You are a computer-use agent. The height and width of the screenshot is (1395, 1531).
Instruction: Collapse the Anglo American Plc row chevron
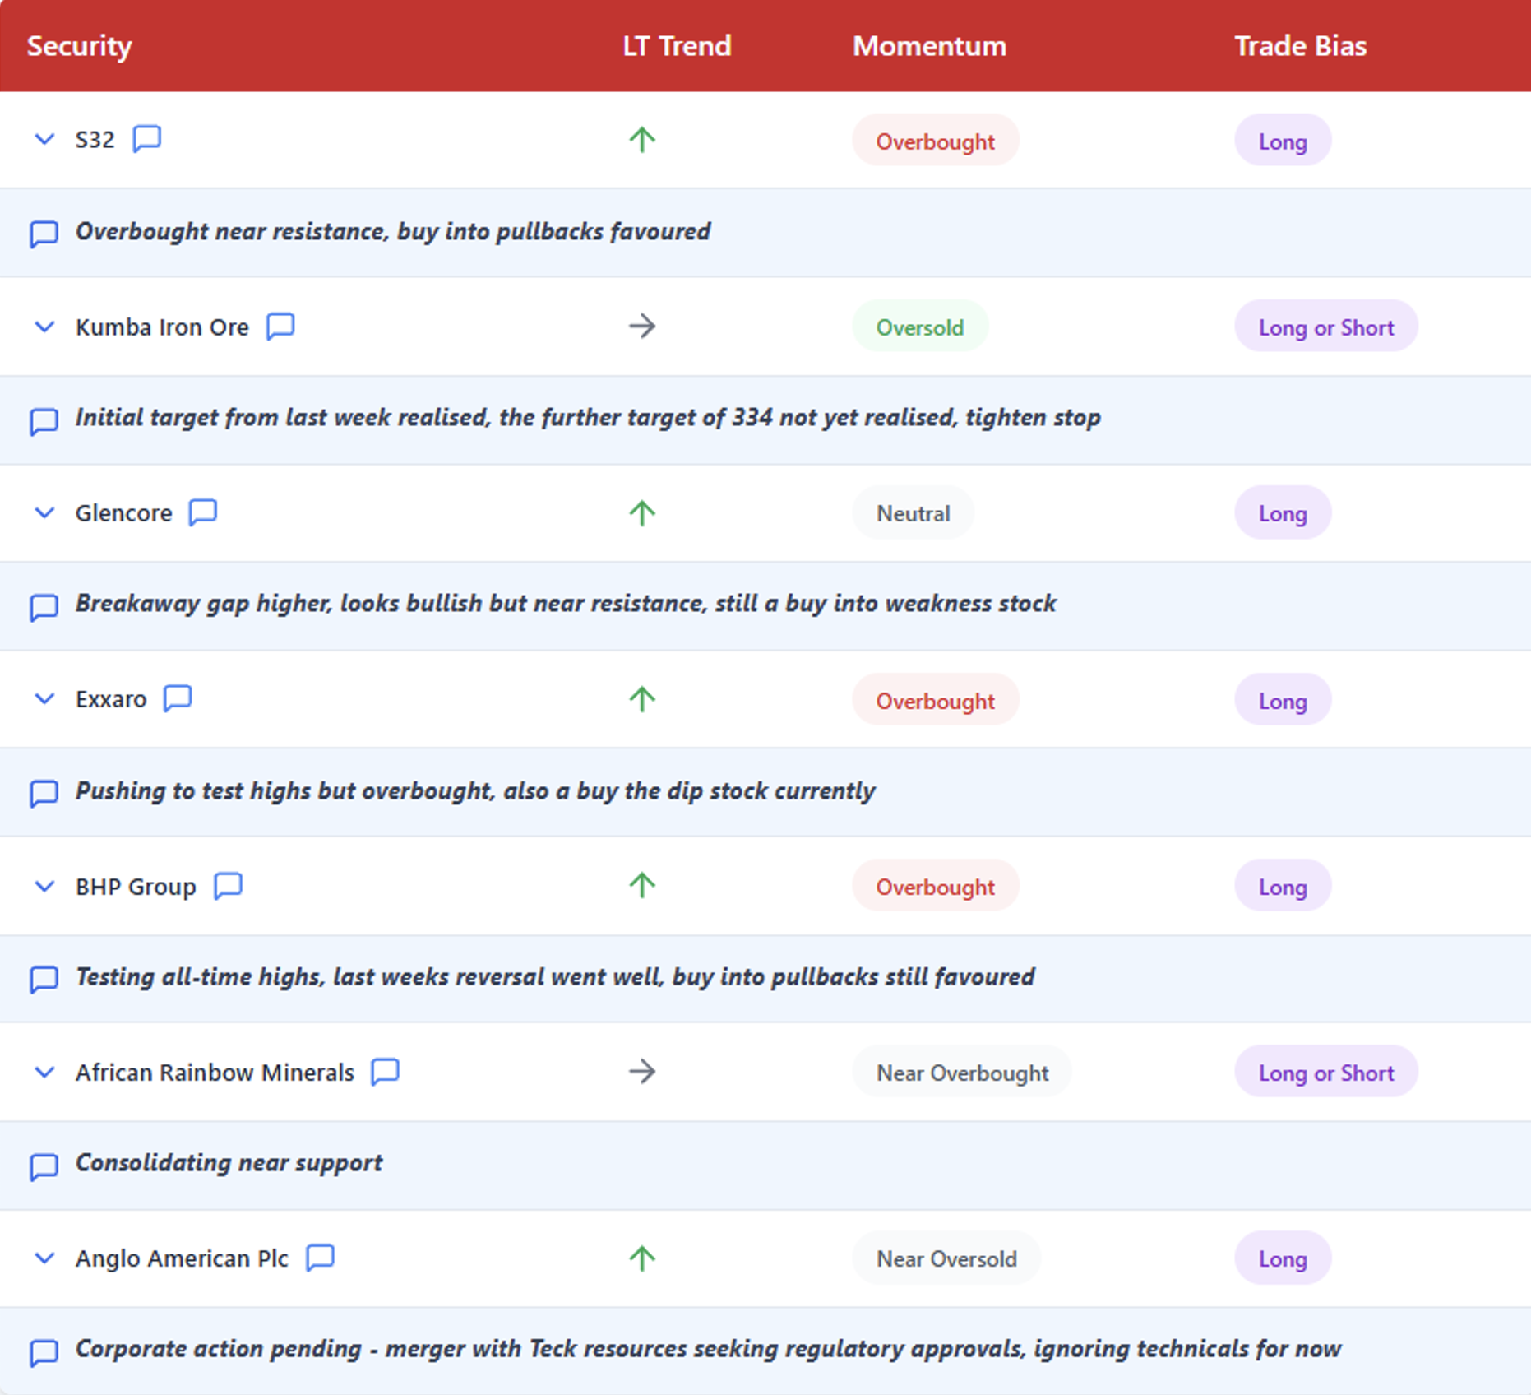[44, 1258]
